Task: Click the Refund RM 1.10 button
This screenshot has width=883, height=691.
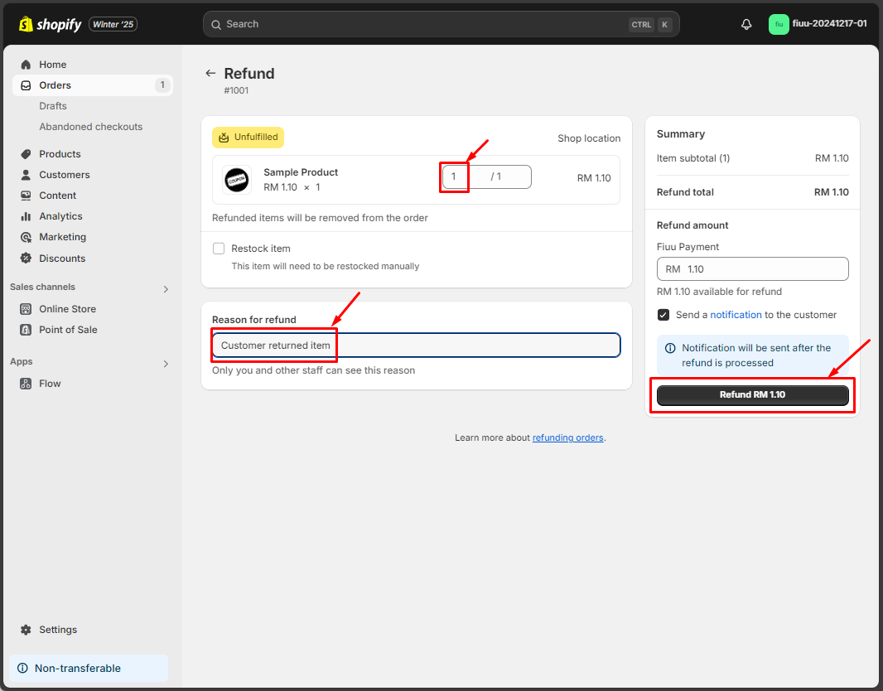Action: point(752,394)
